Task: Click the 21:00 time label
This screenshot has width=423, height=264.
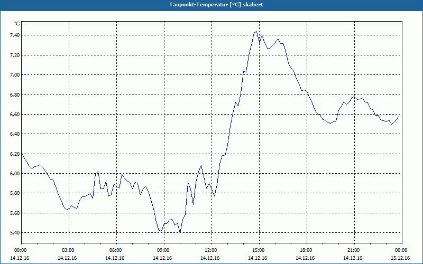Action: (x=353, y=250)
